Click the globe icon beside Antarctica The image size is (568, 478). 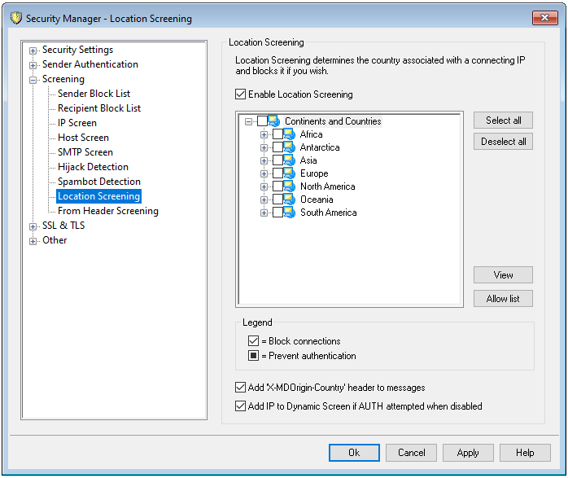pos(290,147)
